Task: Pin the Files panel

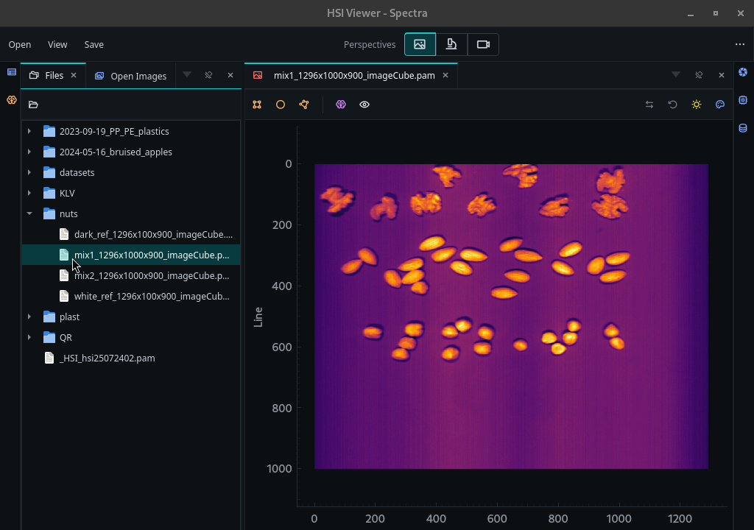Action: point(208,75)
